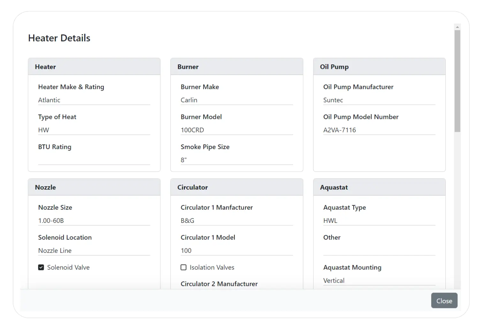Click the empty Other field under Aquastat

pyautogui.click(x=379, y=250)
